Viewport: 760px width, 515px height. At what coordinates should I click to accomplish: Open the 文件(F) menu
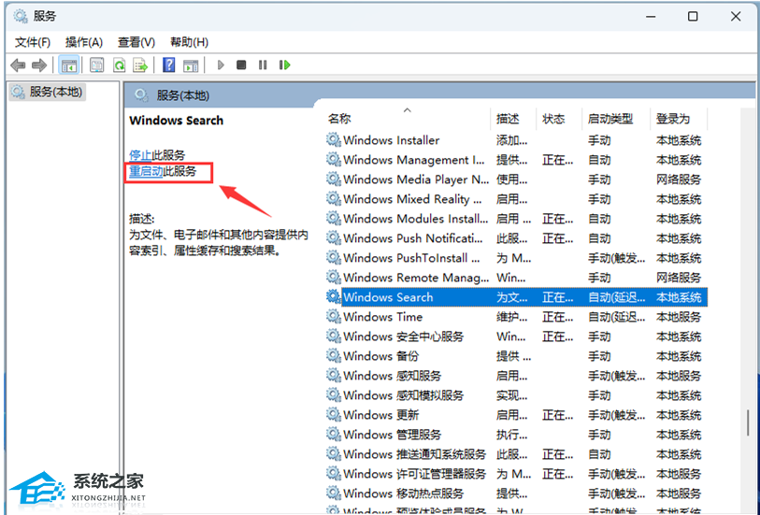click(33, 43)
